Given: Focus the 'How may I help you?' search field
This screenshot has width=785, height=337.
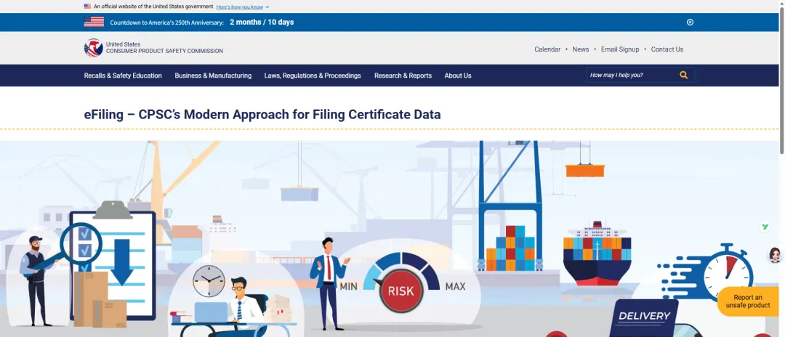Looking at the screenshot, I should coord(632,76).
